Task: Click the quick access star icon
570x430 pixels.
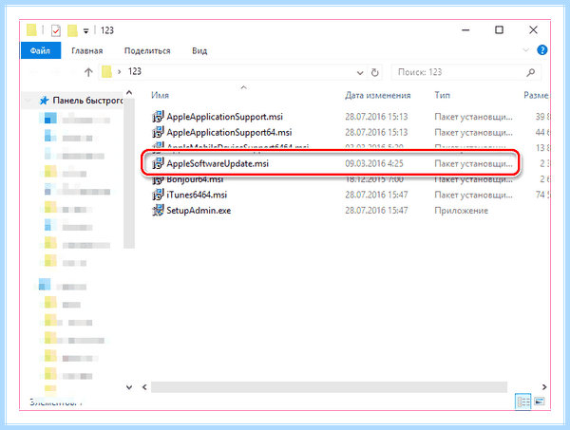Action: 44,101
